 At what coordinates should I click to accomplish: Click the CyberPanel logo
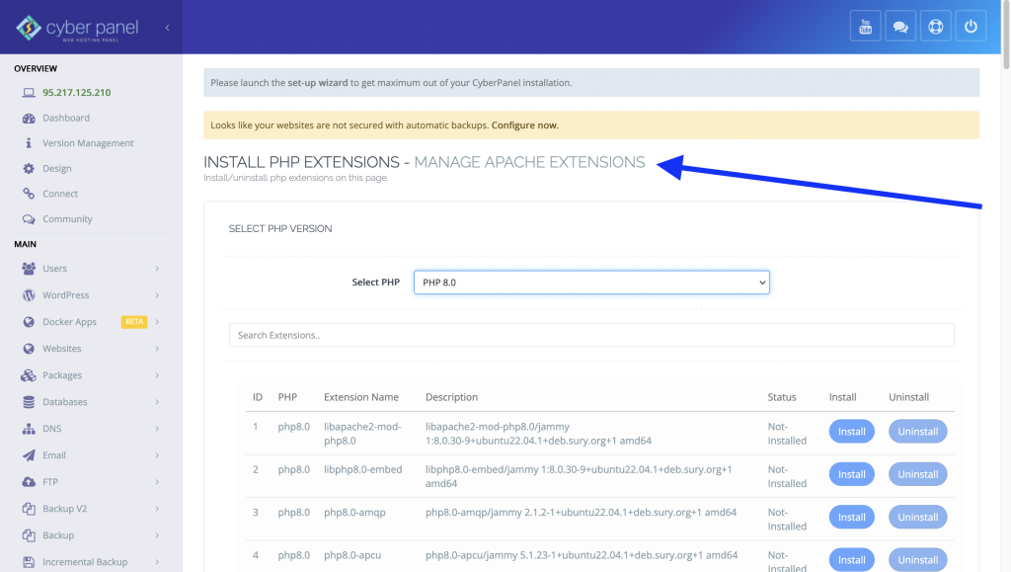77,29
